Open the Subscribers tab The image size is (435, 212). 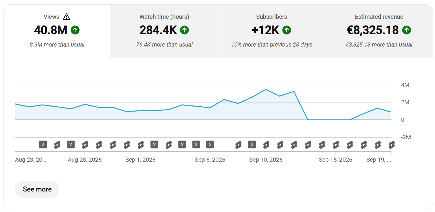point(272,31)
